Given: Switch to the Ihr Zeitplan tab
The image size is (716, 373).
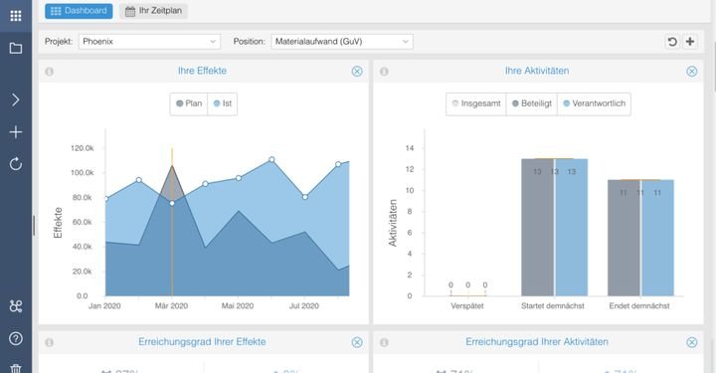Looking at the screenshot, I should click(153, 11).
